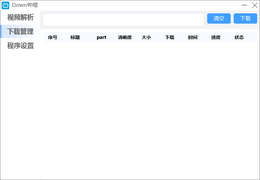Select the 下载管理 sidebar tab
The image size is (260, 180).
[20, 31]
